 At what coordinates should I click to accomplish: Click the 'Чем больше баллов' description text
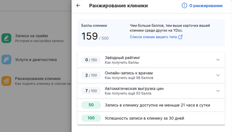point(170,28)
